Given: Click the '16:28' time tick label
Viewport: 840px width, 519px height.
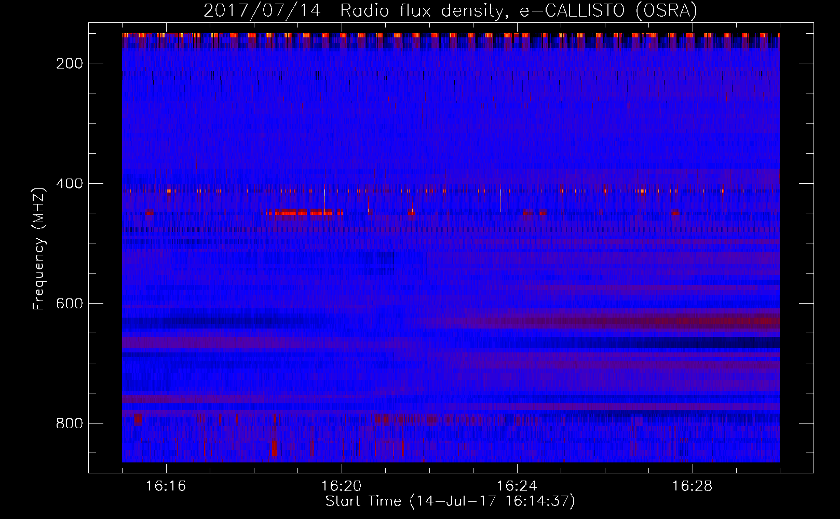Looking at the screenshot, I should tap(692, 486).
